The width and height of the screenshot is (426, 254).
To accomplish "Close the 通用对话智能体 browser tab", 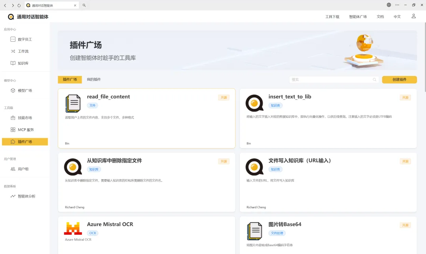I will [x=75, y=6].
